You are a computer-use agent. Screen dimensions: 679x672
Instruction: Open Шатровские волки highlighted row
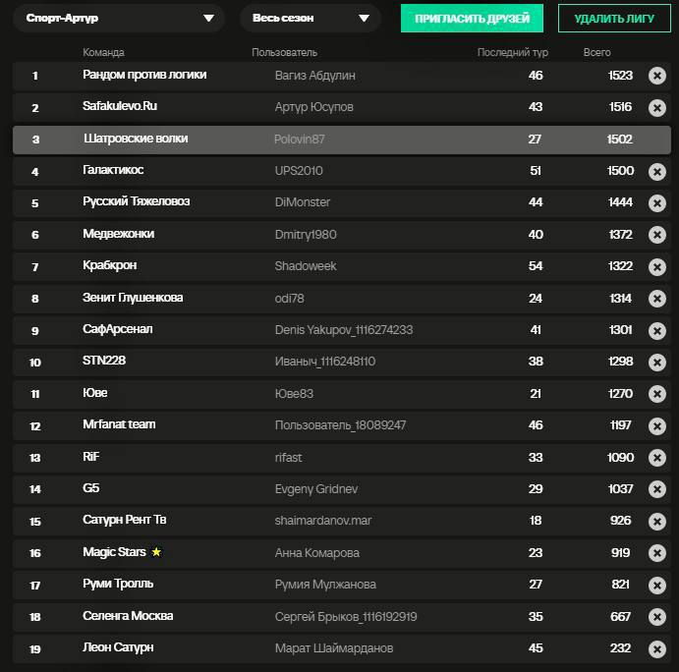pos(342,140)
